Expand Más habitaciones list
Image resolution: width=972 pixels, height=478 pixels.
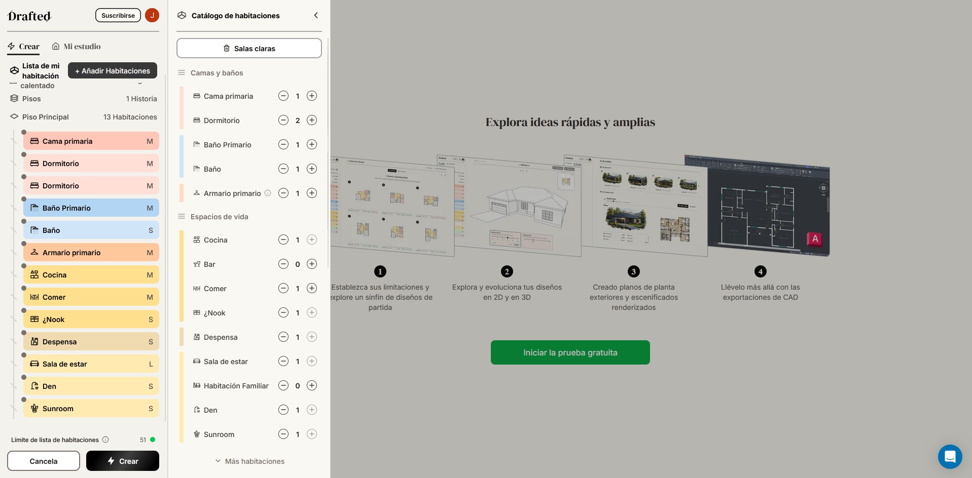coord(249,461)
